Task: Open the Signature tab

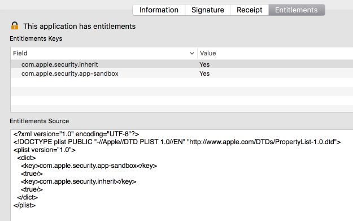Action: point(208,10)
